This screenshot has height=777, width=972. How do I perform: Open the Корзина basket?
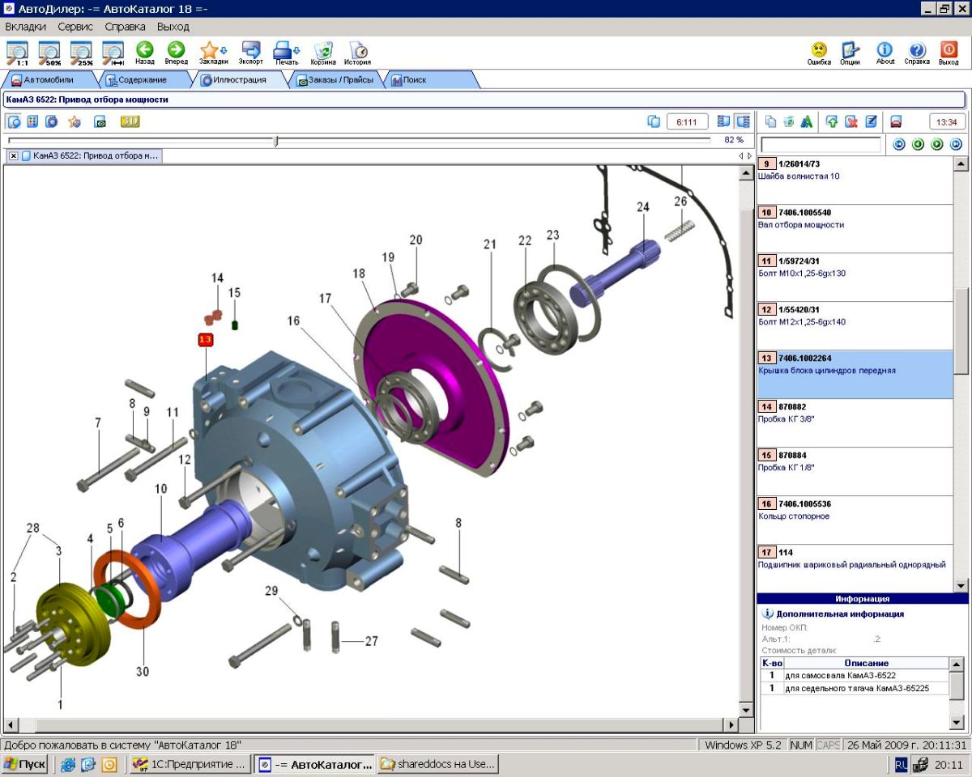click(x=323, y=53)
